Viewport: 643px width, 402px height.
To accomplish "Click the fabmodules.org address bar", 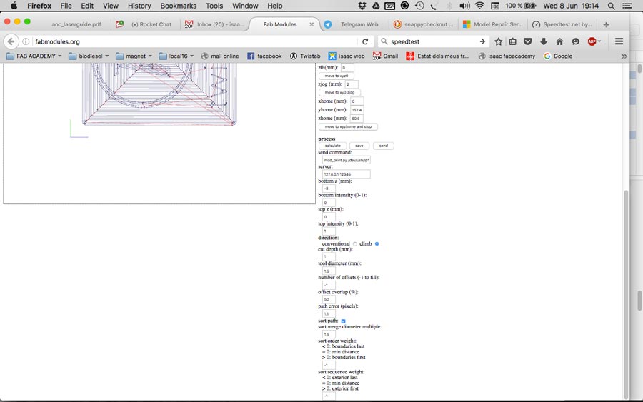I will pos(195,41).
